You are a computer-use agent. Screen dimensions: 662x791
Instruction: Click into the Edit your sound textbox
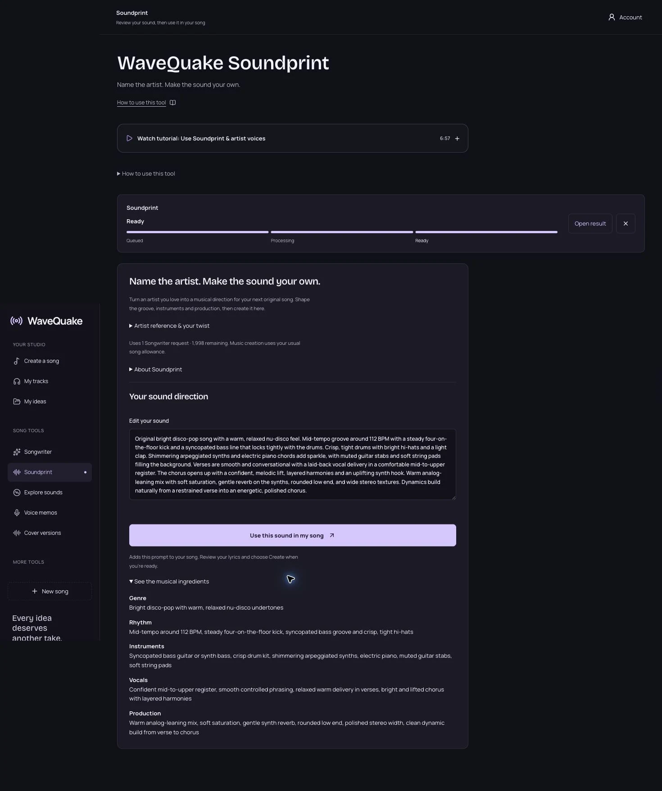tap(293, 465)
